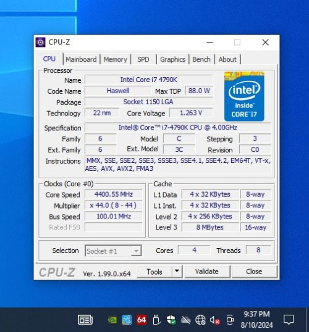Expand the Tools dropdown arrow
Viewport: 309px width, 332px height.
pos(177,272)
